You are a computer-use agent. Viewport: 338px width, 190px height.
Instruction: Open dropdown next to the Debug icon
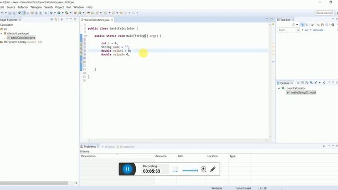[55, 13]
